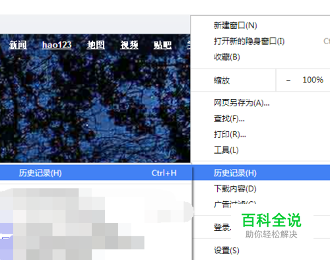Open the 地图 link

click(96, 45)
